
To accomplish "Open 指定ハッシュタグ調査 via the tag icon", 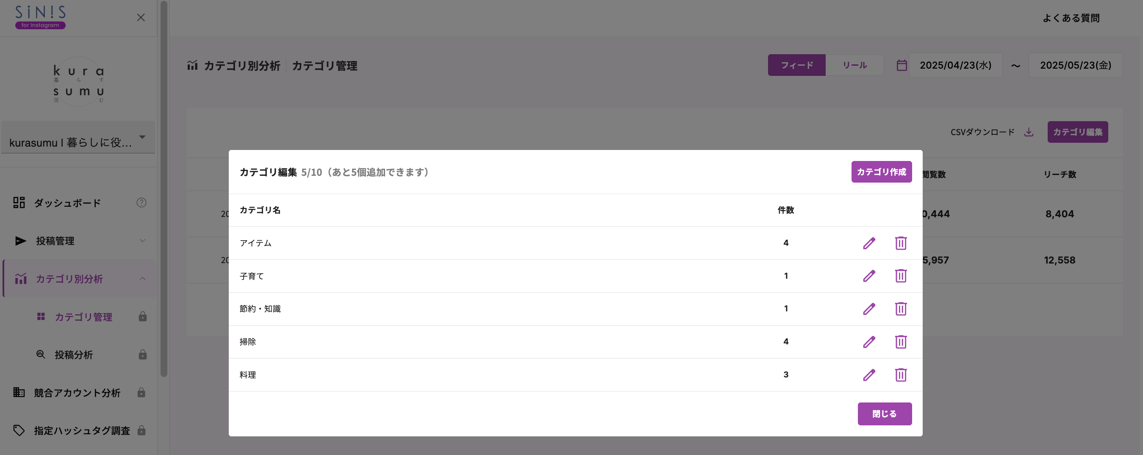I will (19, 430).
